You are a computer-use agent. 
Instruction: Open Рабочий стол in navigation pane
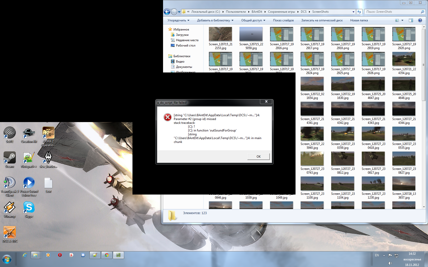click(185, 46)
